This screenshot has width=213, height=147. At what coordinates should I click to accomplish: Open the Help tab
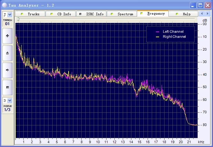(x=183, y=14)
